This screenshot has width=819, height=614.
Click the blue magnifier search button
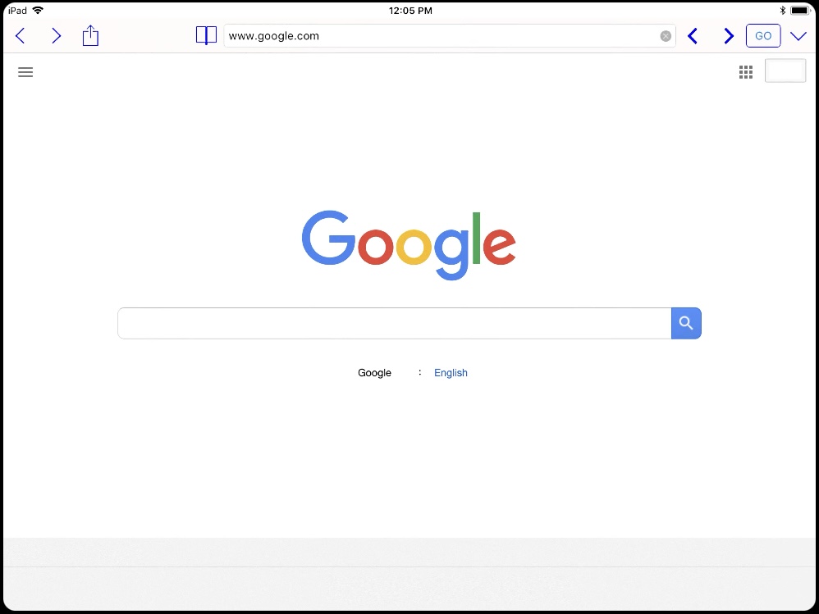pos(686,324)
